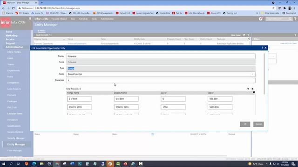This screenshot has height=167, width=298.
Task: Open the Infor CRM help question mark
Action: (295, 19)
